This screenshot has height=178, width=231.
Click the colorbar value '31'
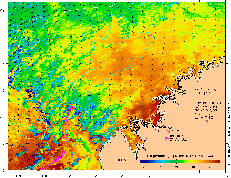(x=210, y=167)
